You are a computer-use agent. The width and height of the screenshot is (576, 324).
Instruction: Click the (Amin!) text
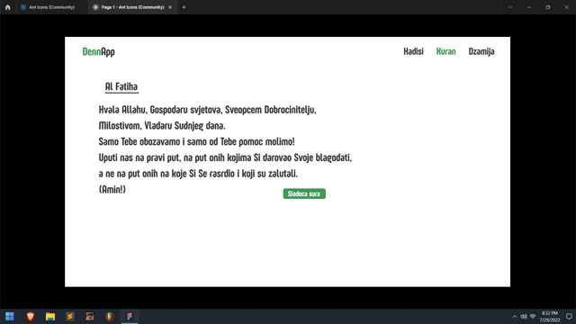coord(112,189)
